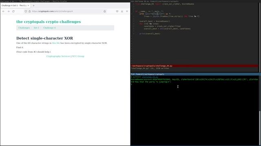Click '(Your code from #3 should help.)' text
This screenshot has width=261, height=146.
tap(33, 52)
